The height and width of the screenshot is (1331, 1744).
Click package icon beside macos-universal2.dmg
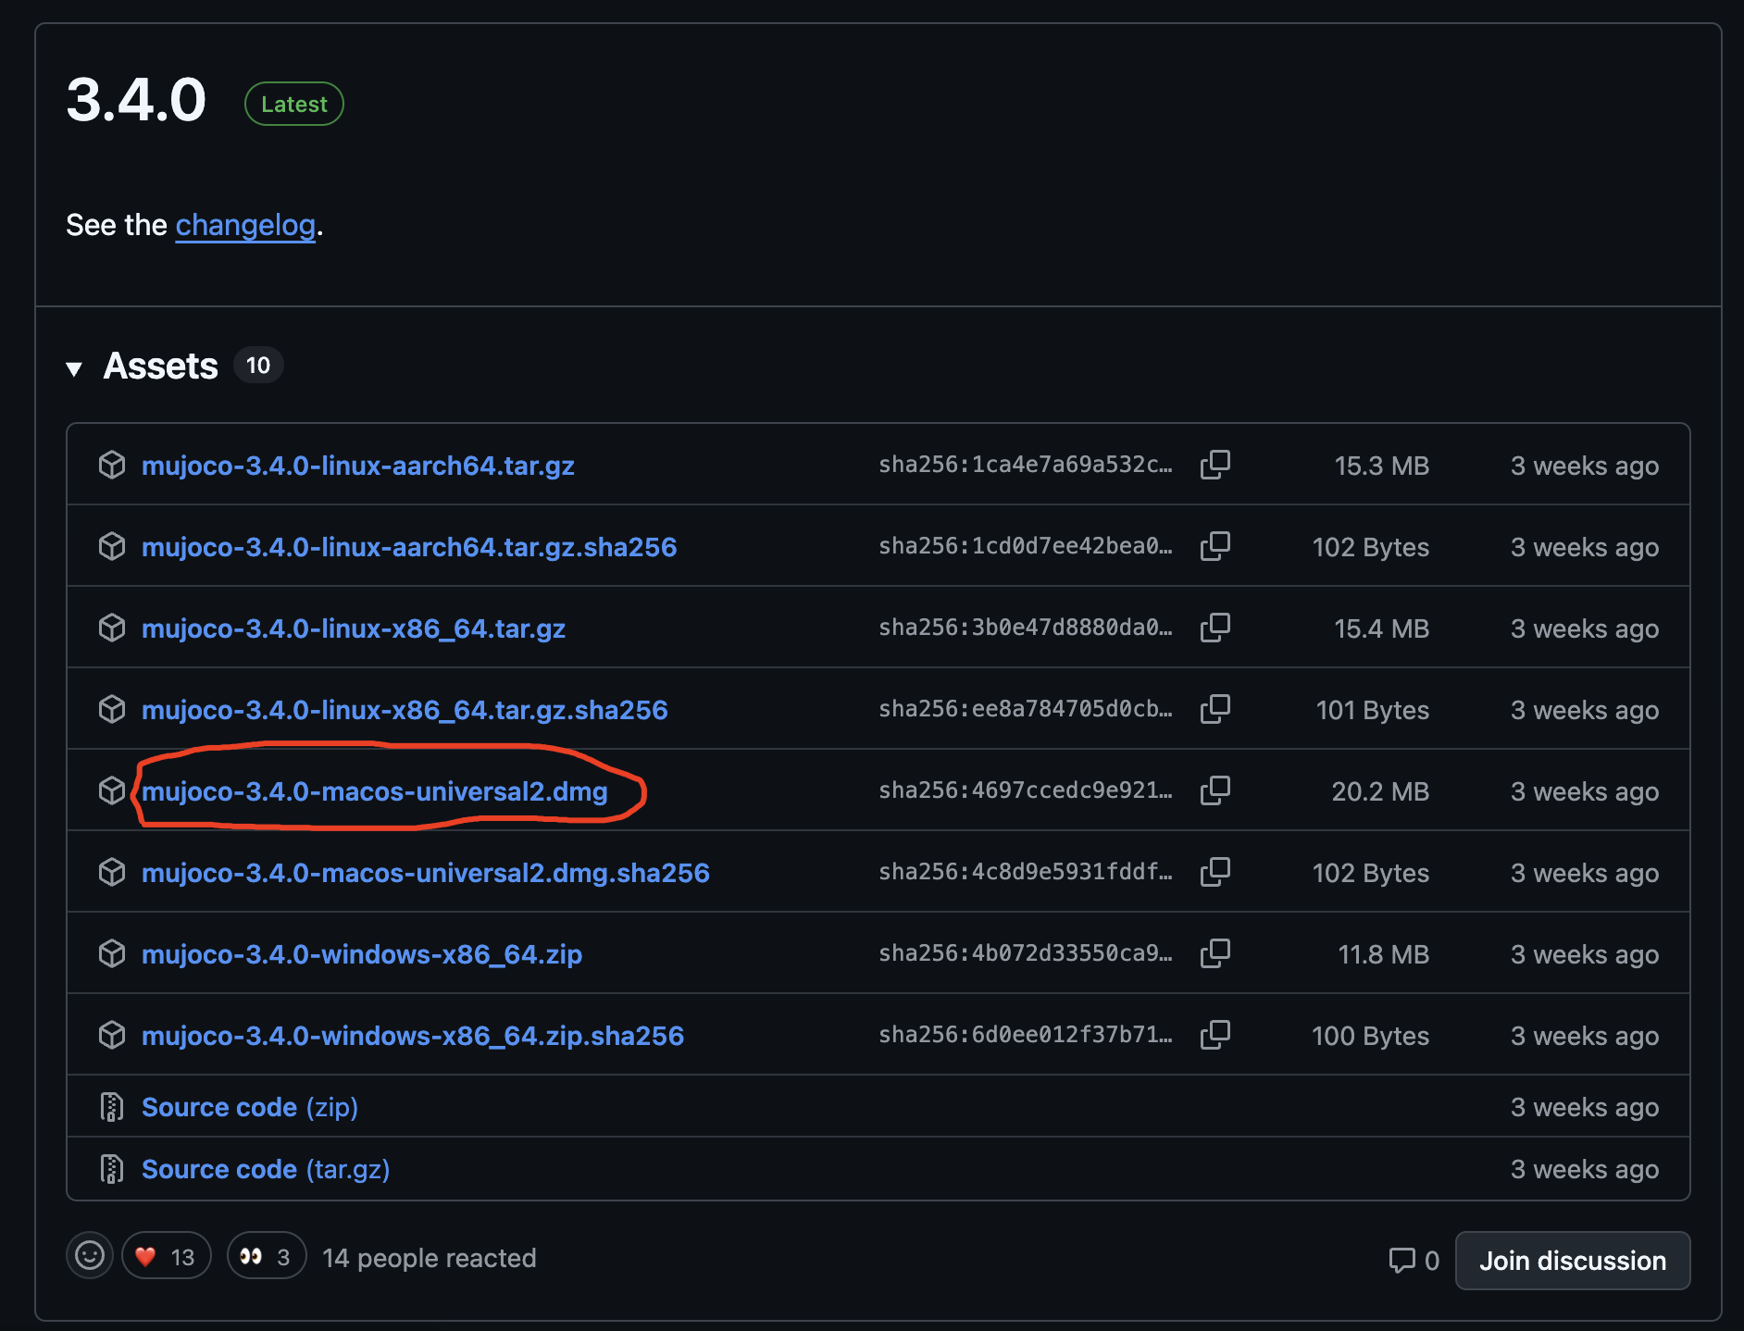point(112,790)
